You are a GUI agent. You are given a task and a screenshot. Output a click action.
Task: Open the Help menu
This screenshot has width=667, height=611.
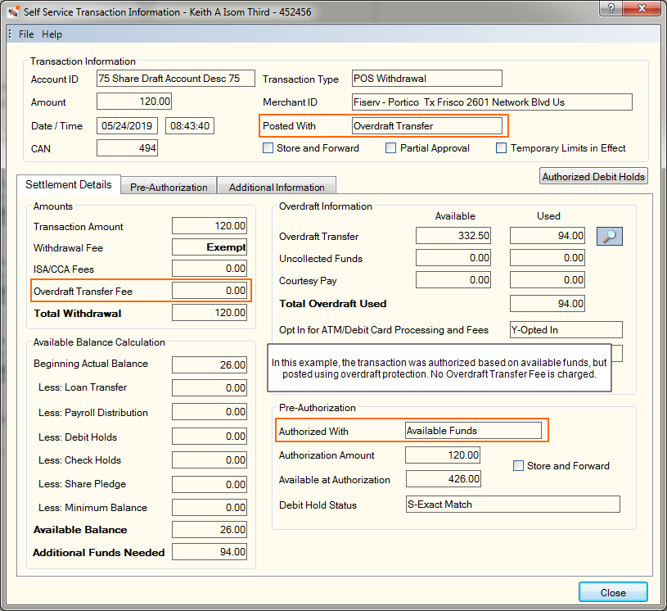point(52,34)
